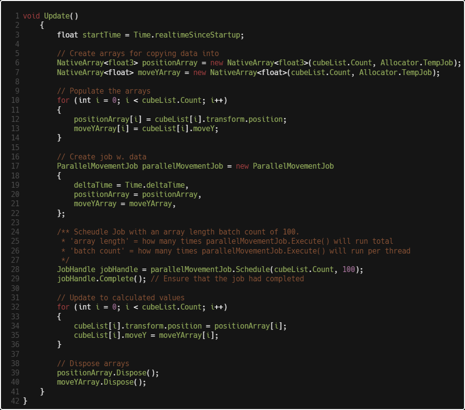
Task: Click cubeList.Count in line 10 loop
Action: pyautogui.click(x=172, y=100)
